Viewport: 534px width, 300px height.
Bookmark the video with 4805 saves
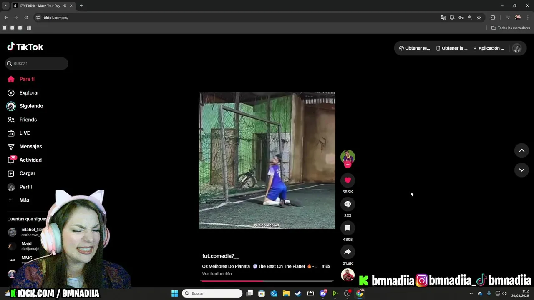click(x=348, y=228)
